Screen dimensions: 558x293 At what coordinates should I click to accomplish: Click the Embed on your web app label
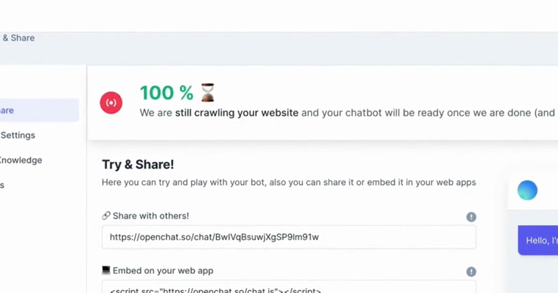coord(163,271)
